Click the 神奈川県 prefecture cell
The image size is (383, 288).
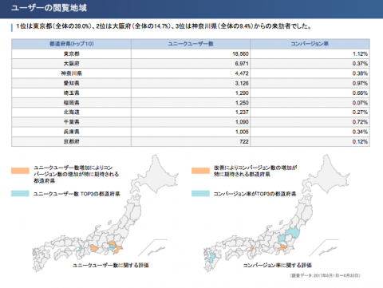click(x=71, y=73)
